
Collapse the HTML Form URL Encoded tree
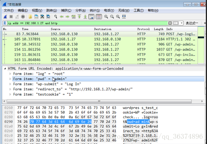(5, 68)
